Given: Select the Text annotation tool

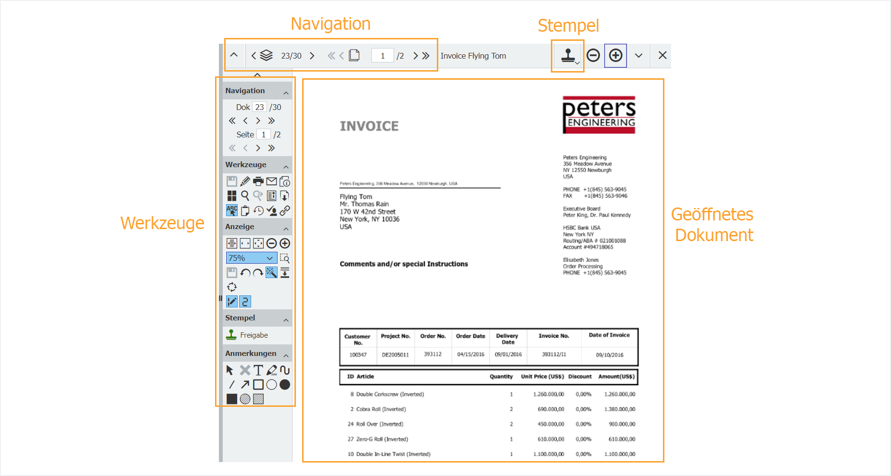Looking at the screenshot, I should coord(258,370).
